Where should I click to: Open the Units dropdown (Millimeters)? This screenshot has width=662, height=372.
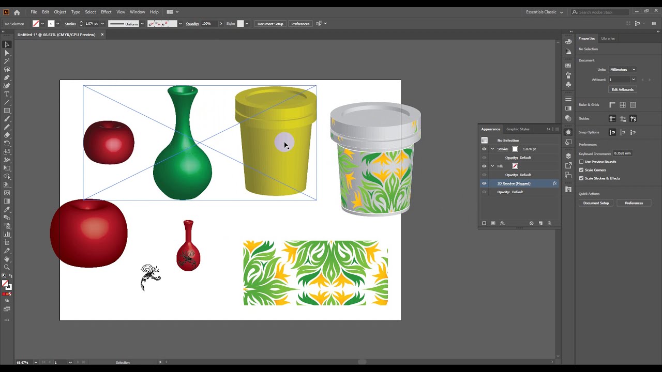[622, 70]
